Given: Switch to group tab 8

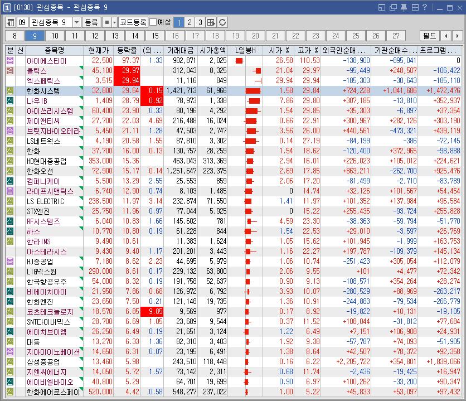Looking at the screenshot, I should (x=15, y=36).
